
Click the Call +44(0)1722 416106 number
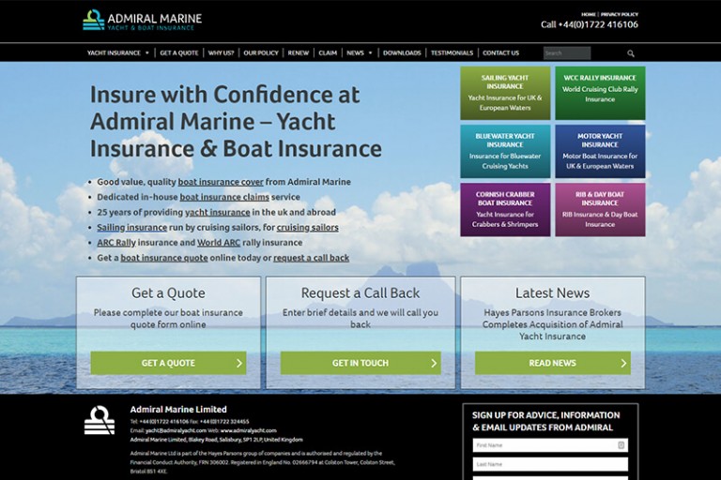(590, 24)
